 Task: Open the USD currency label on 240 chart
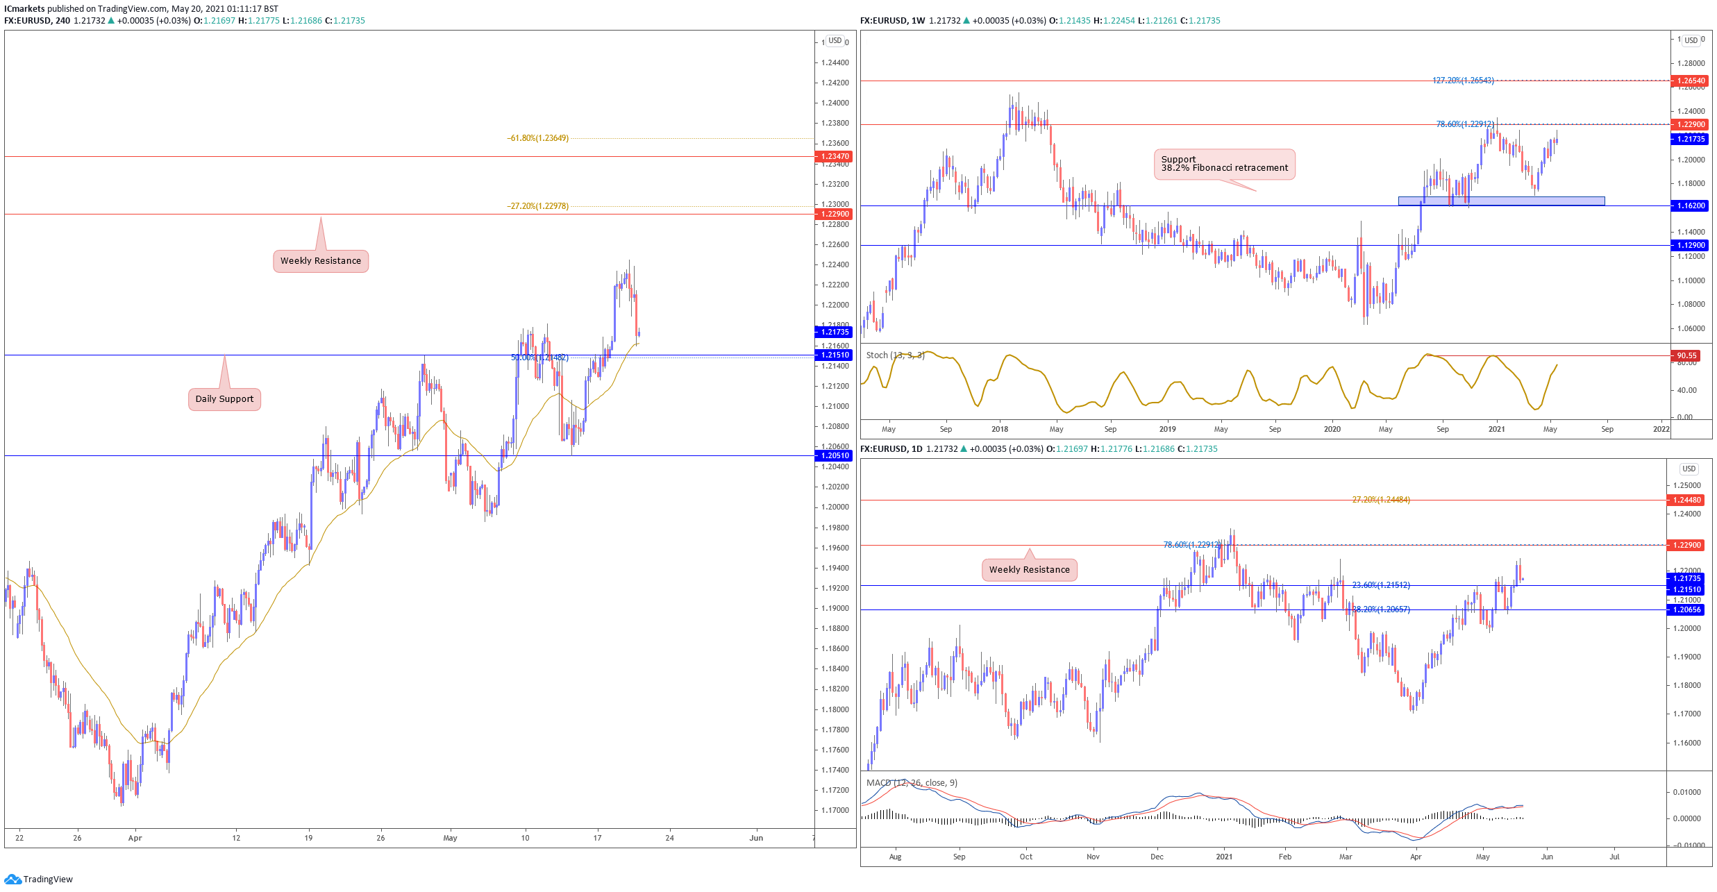click(835, 40)
